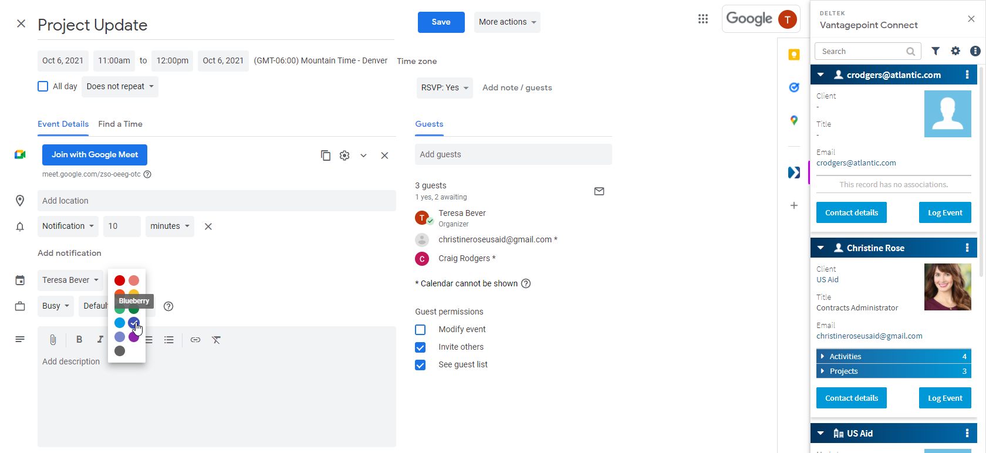Copy Google Meet conference info

pyautogui.click(x=326, y=155)
